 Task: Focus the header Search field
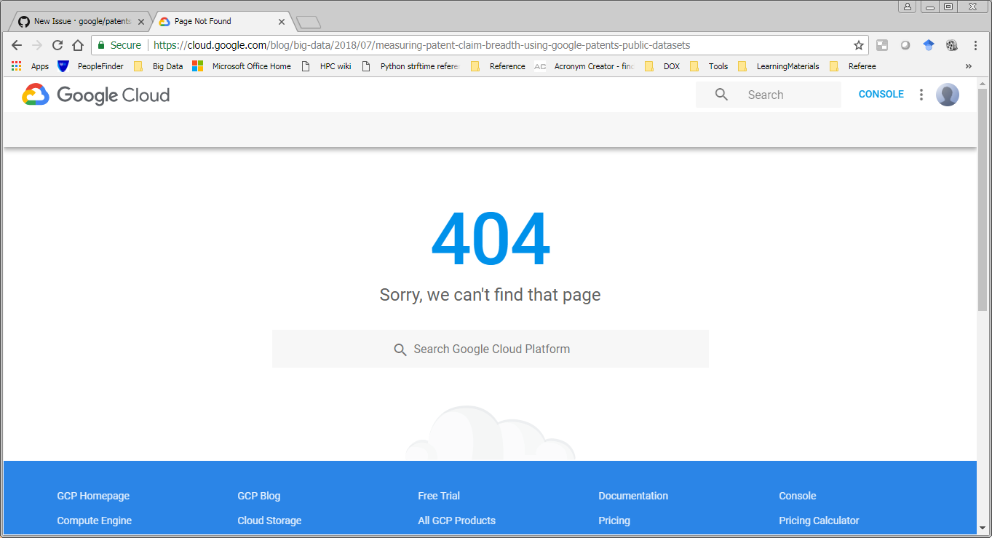pyautogui.click(x=769, y=95)
